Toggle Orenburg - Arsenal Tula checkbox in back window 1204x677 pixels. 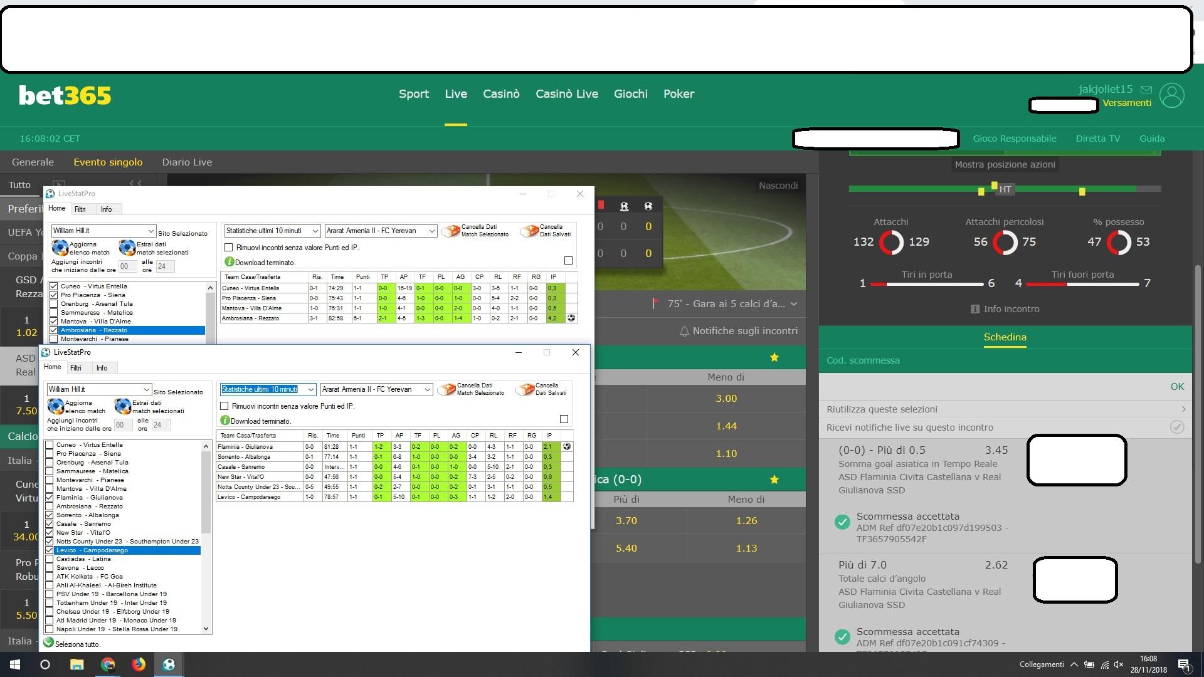(x=53, y=304)
